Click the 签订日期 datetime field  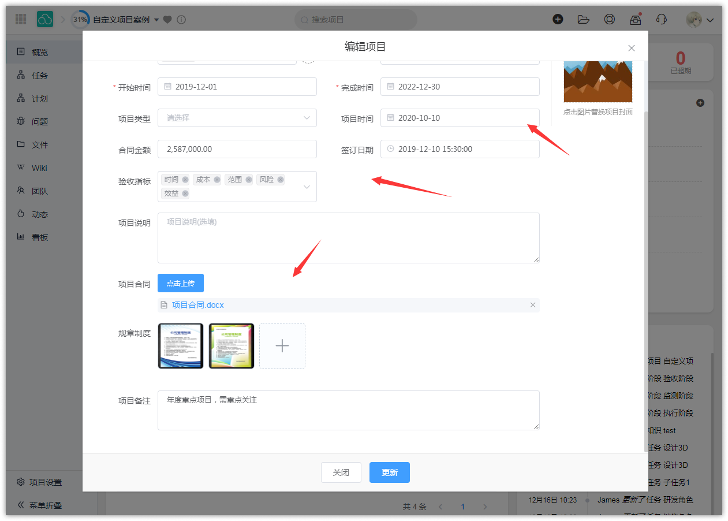click(460, 149)
